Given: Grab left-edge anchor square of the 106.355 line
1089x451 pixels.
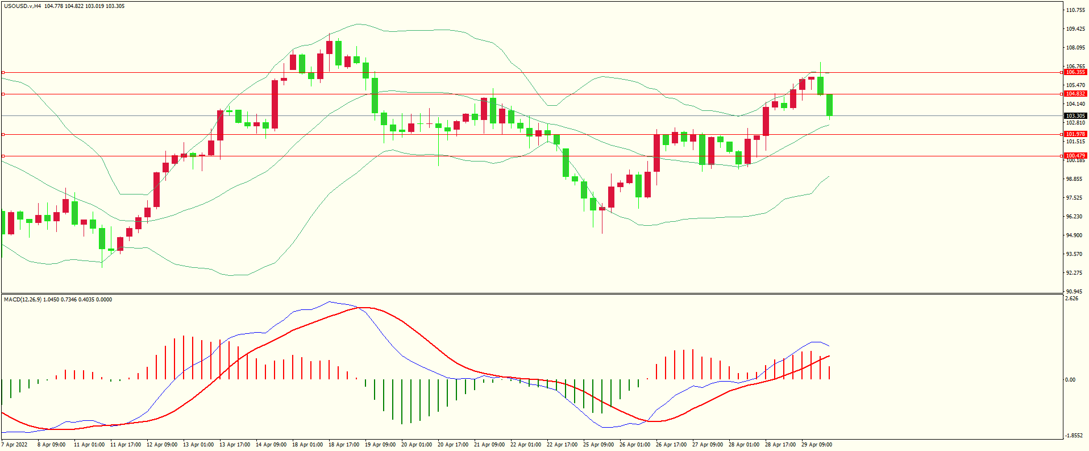Looking at the screenshot, I should [x=3, y=73].
